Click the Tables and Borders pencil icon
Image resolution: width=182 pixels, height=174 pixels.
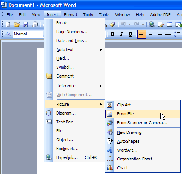161,24
